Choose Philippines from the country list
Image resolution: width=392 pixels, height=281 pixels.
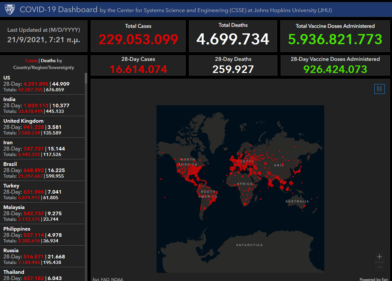click(x=42, y=235)
